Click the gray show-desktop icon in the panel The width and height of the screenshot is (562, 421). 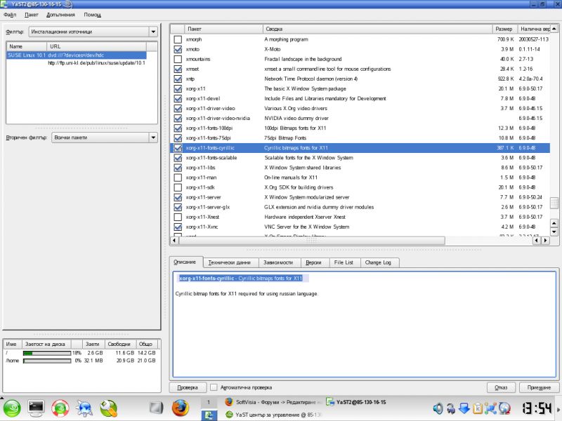pos(156,408)
